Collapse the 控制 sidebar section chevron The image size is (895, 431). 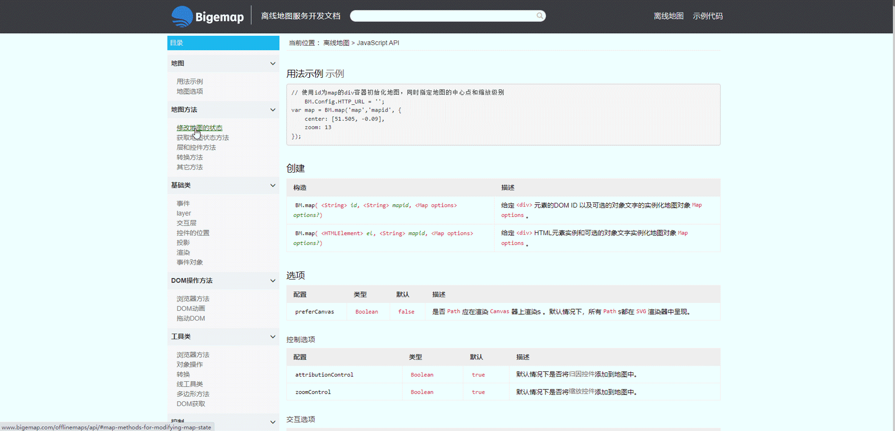(x=272, y=422)
